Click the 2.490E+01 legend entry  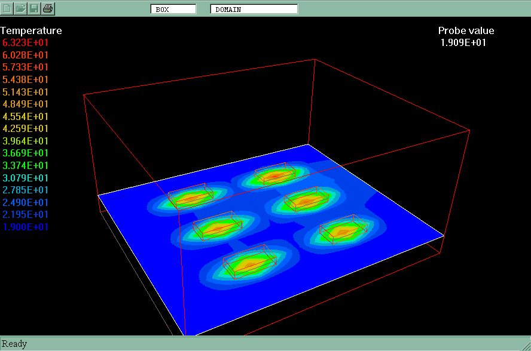coord(26,202)
